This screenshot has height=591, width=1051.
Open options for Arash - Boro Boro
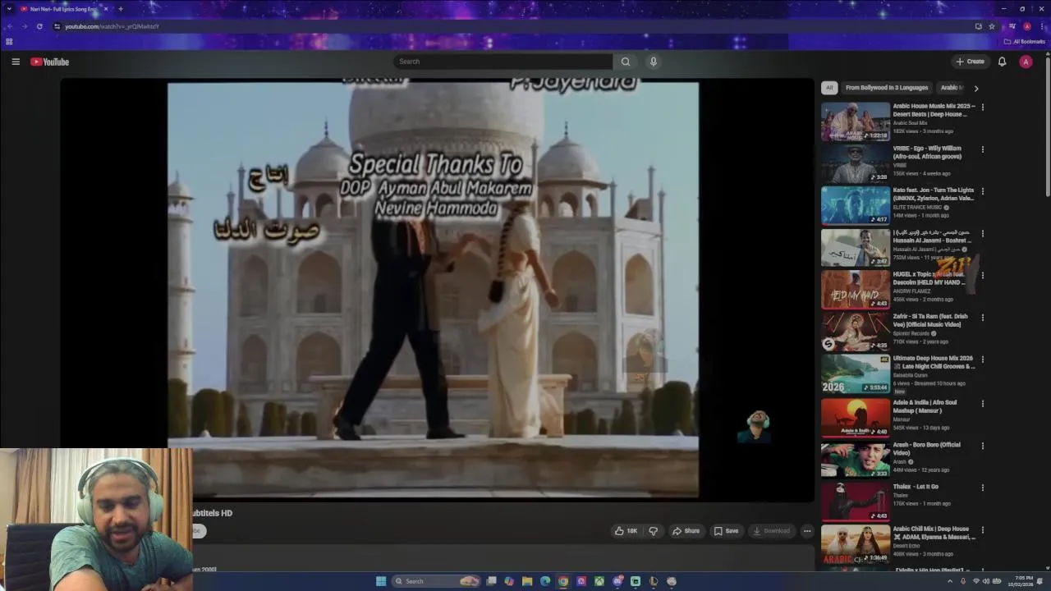[982, 446]
